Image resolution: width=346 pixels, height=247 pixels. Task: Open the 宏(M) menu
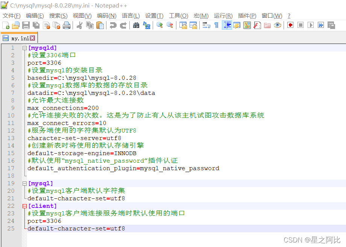pyautogui.click(x=201, y=16)
